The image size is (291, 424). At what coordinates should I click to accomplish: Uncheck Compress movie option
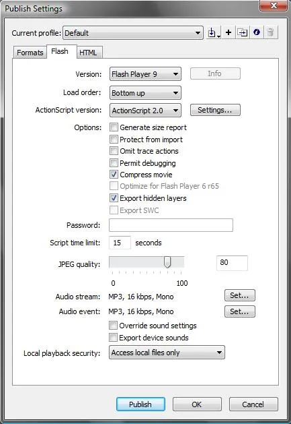(114, 175)
